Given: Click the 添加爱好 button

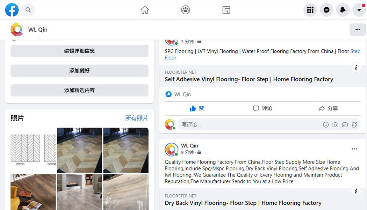Looking at the screenshot, I should [x=79, y=71].
